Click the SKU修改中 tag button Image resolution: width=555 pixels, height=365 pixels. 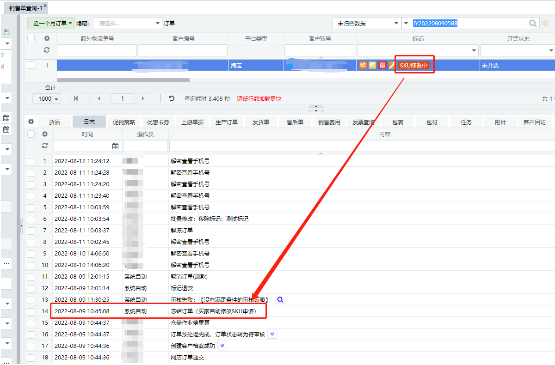414,66
